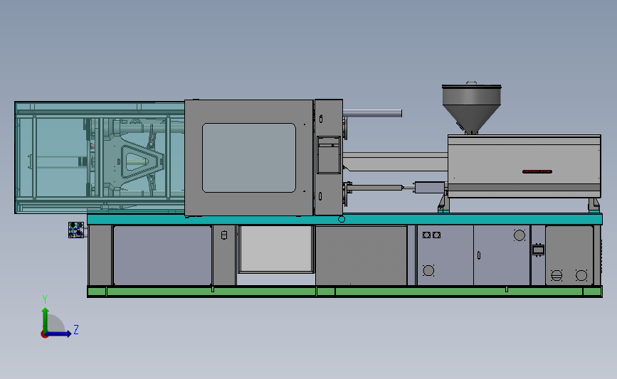The height and width of the screenshot is (379, 617).
Task: Click the two square gauges on cabinet
Action: (431, 235)
